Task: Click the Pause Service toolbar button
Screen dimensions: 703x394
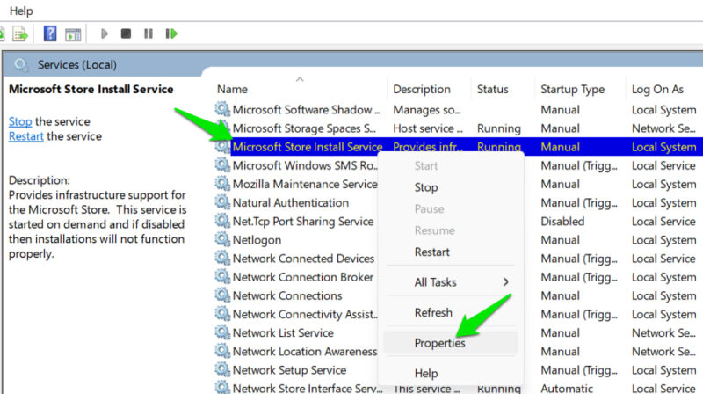Action: 149,33
